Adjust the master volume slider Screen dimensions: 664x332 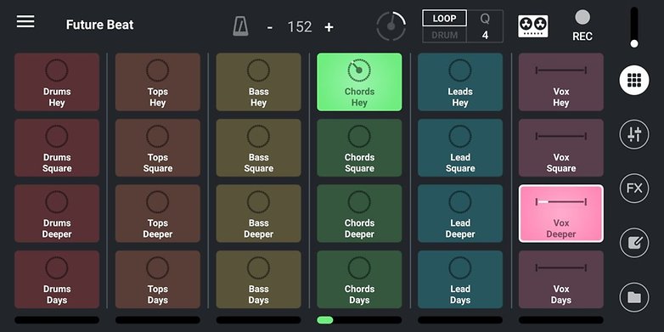point(634,27)
